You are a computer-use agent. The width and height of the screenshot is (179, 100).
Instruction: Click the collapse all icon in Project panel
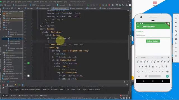(x=15, y=8)
